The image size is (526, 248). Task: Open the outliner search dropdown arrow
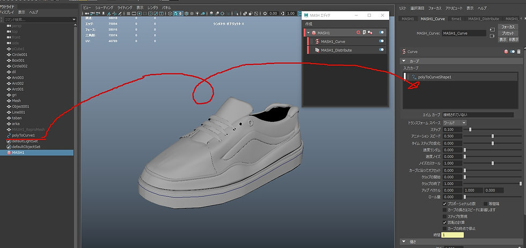75,20
